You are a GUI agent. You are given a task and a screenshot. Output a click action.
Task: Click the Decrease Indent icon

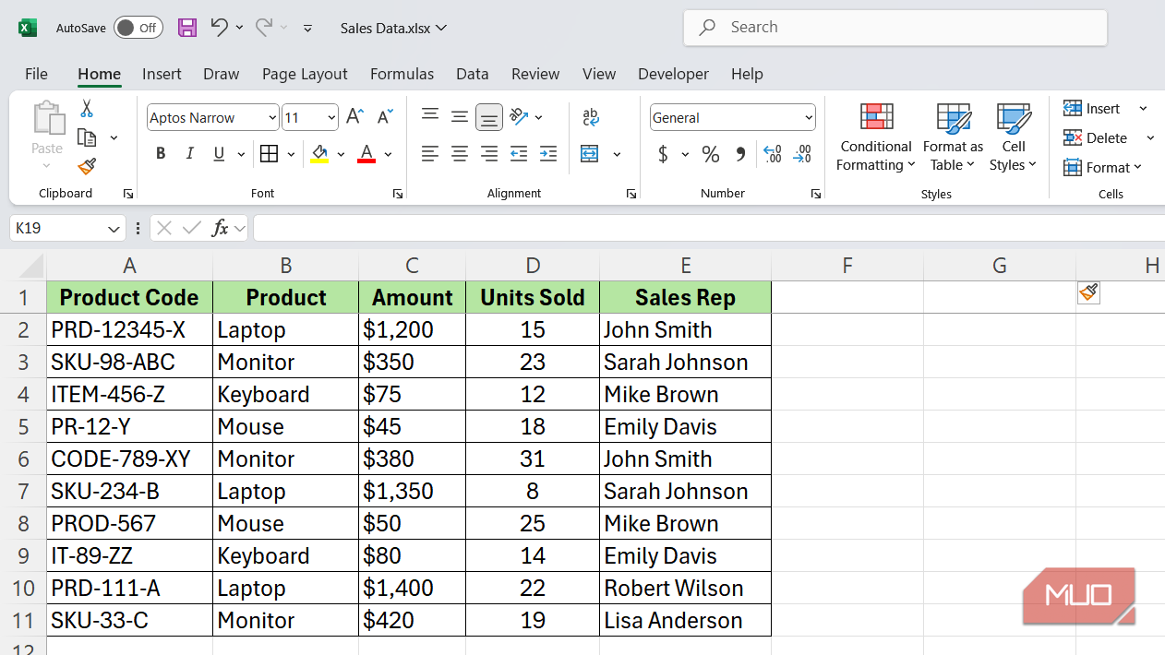click(519, 154)
